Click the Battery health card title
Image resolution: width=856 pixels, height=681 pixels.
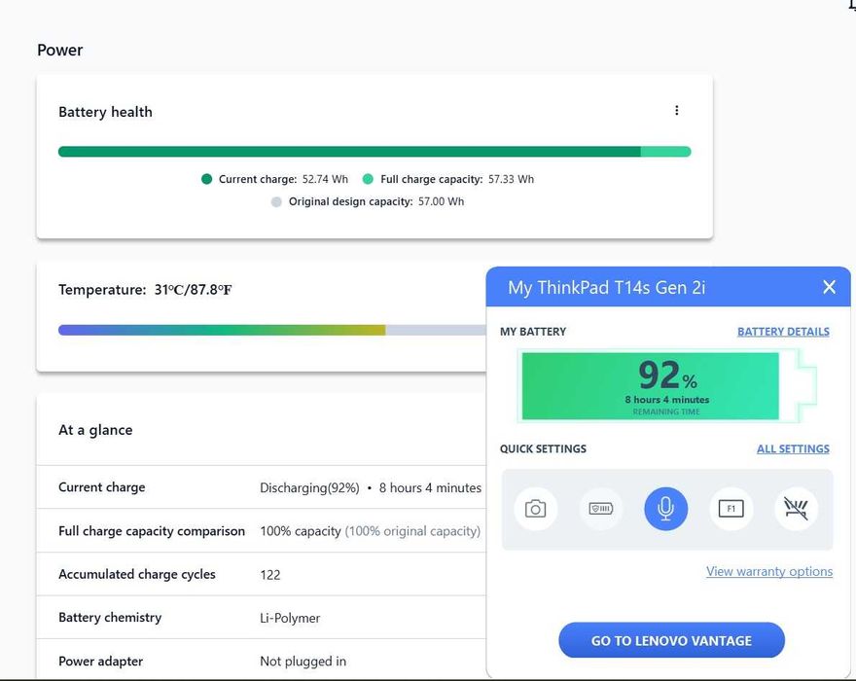pyautogui.click(x=105, y=112)
